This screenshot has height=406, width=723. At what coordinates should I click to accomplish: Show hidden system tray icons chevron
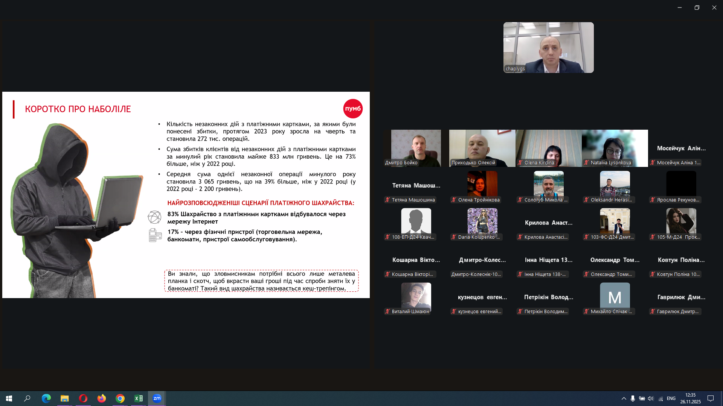(x=624, y=398)
